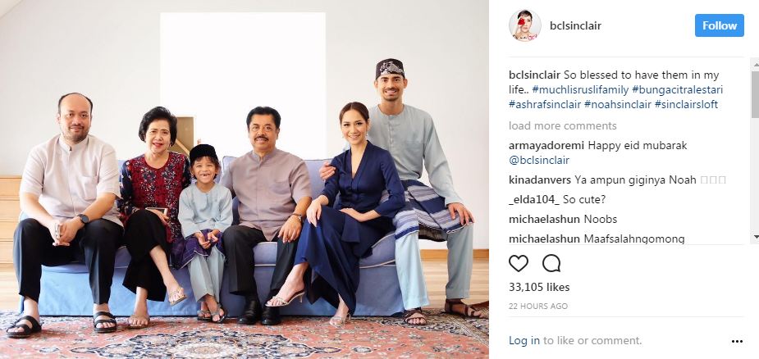Image resolution: width=759 pixels, height=359 pixels.
Task: View kinadanvers commenter profile
Action: (x=540, y=180)
